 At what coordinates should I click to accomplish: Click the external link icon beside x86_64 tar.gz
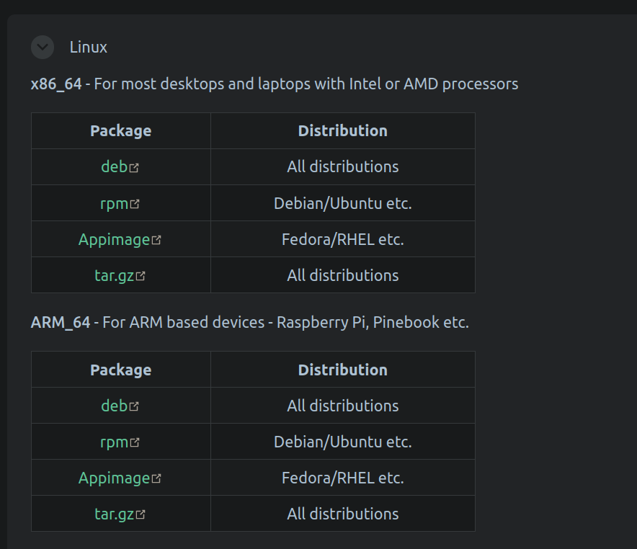(x=142, y=274)
